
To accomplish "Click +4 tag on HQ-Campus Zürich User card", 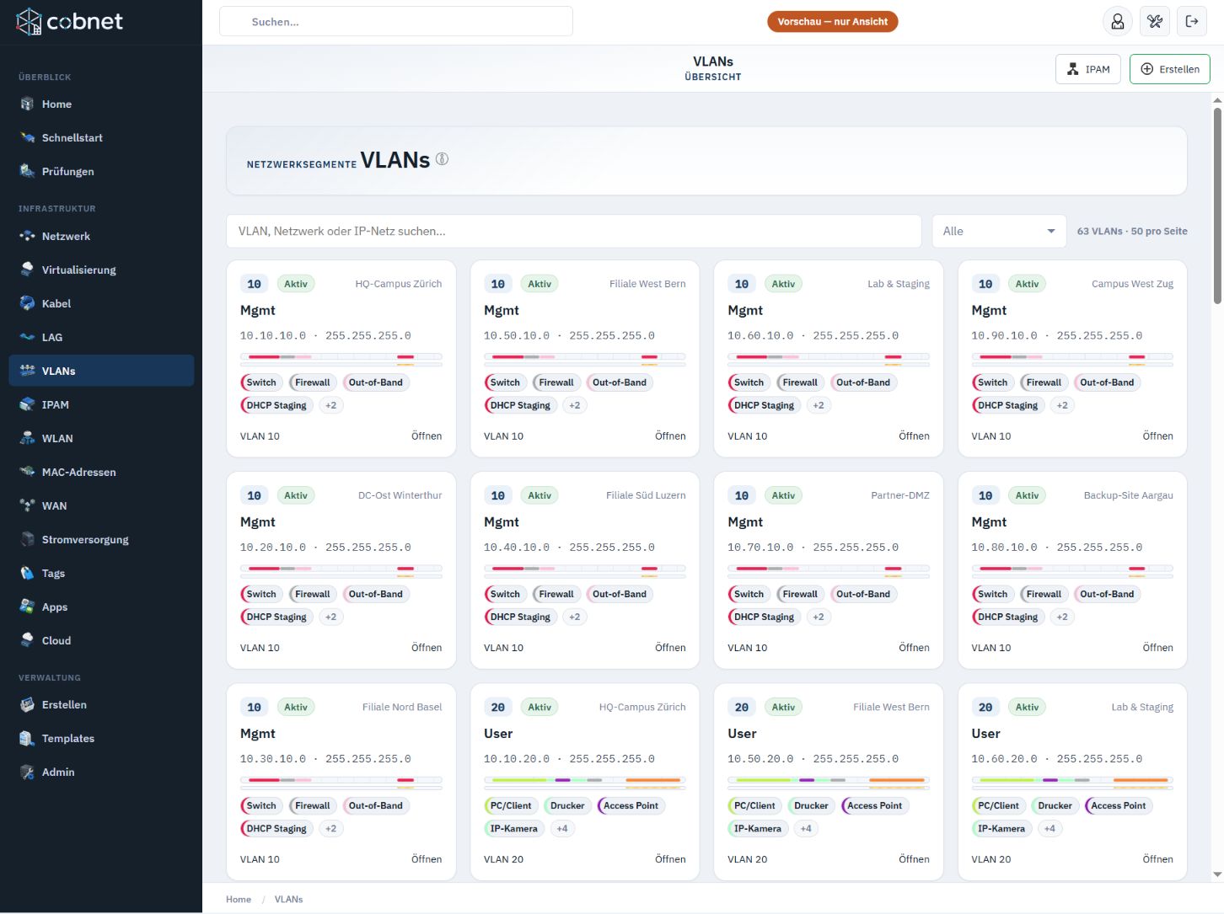I will coord(562,829).
